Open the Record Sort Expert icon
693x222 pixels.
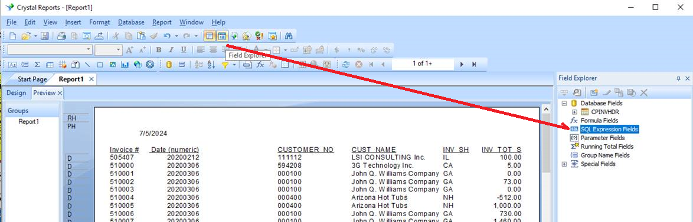[211, 64]
